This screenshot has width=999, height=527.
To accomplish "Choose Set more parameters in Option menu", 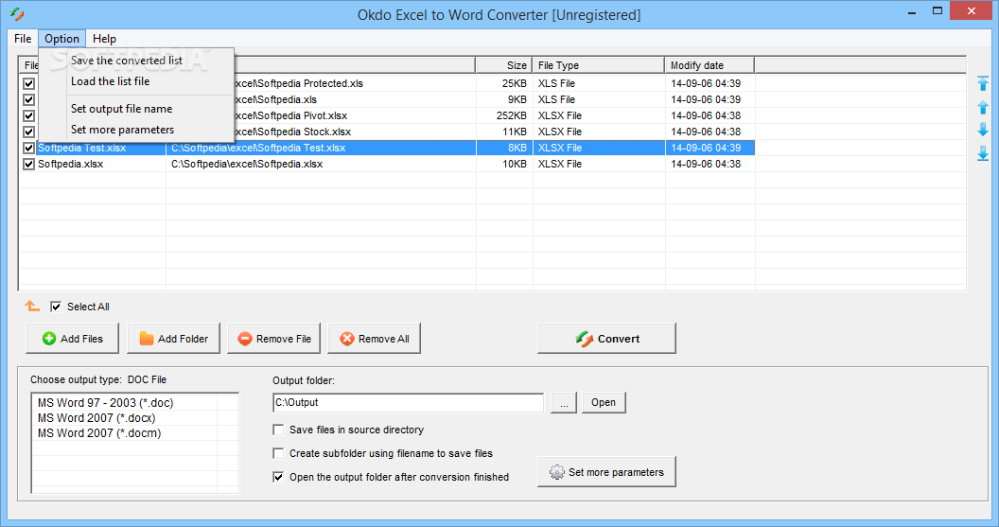I will click(122, 130).
